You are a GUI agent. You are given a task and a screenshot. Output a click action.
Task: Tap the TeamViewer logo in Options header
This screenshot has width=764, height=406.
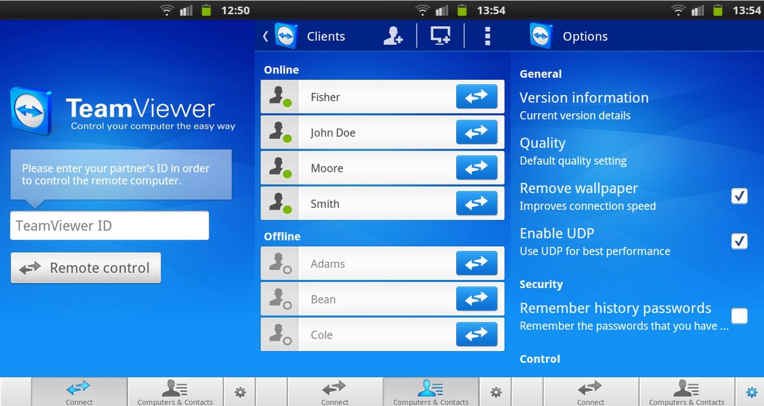[x=541, y=36]
